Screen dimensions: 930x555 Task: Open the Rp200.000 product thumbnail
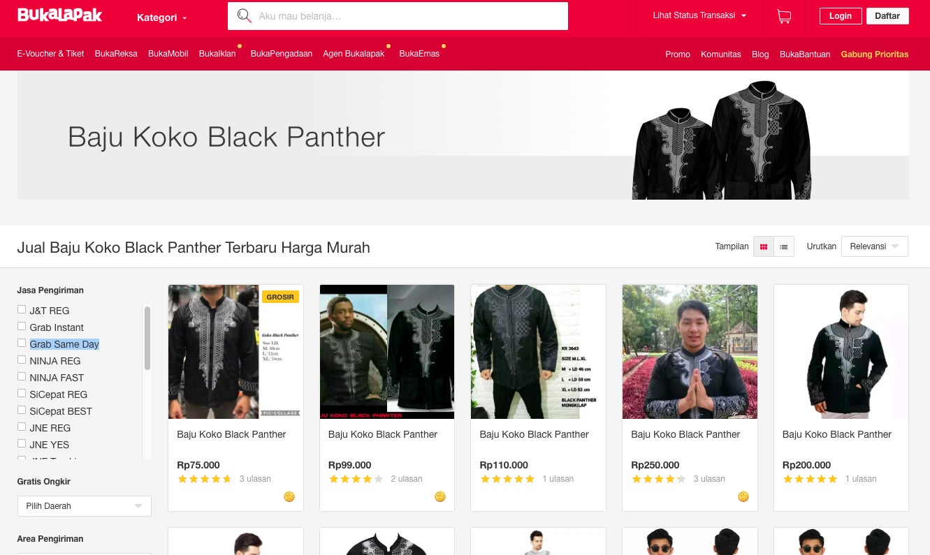point(841,352)
